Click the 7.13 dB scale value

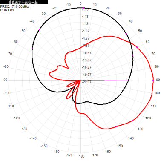coord(85,9)
